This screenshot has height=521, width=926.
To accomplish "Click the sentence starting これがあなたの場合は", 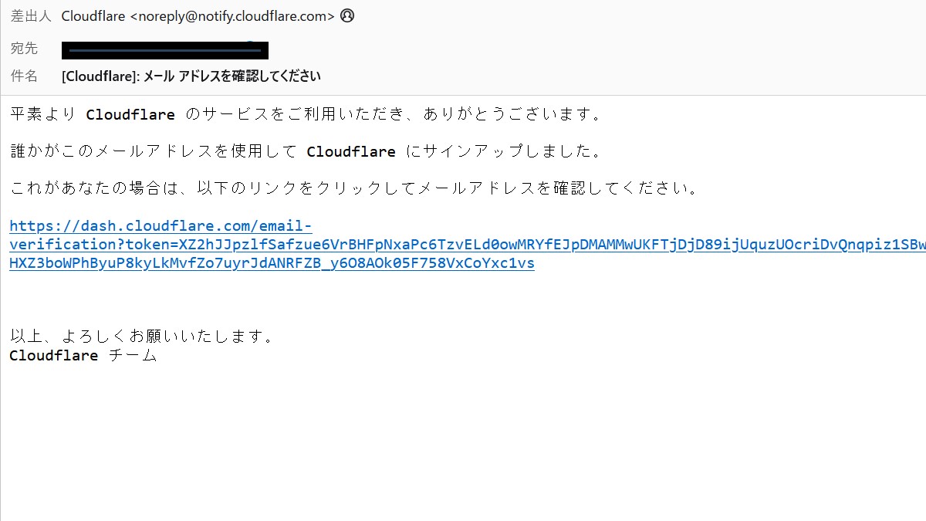I will 354,189.
